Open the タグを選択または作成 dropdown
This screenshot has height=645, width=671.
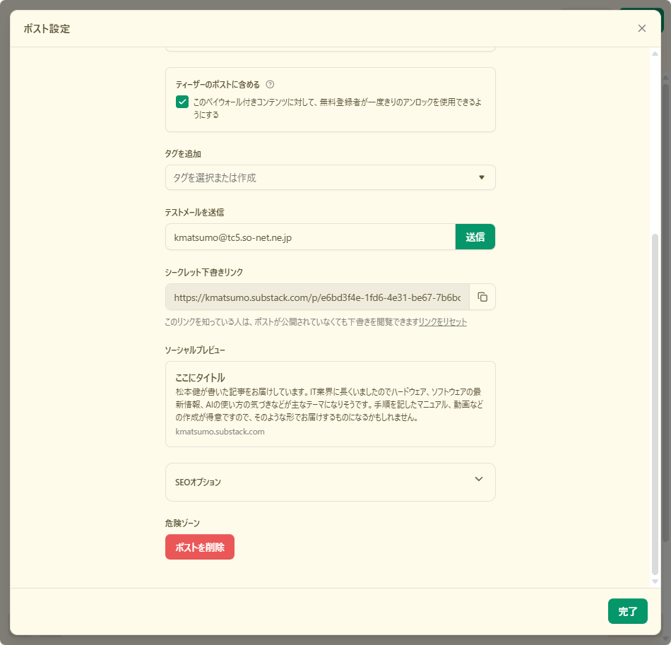(330, 177)
